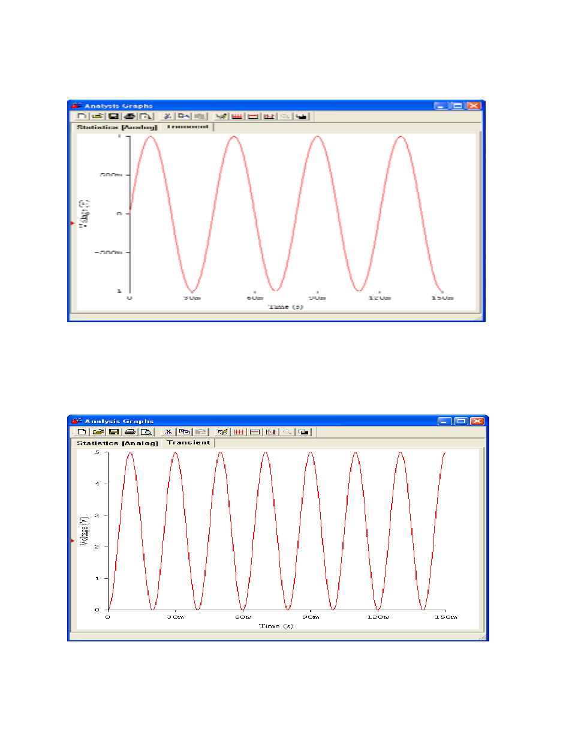The width and height of the screenshot is (572, 741).
Task: Toggle grid icon in upper graph window
Action: [x=237, y=116]
